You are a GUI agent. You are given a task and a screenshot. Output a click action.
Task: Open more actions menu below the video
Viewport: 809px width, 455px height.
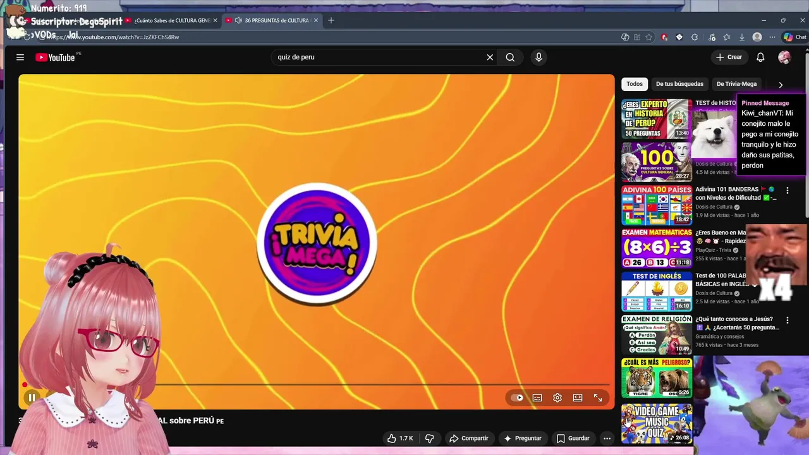[x=607, y=438]
